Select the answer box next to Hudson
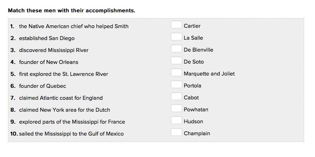The image size is (315, 157). (x=176, y=120)
